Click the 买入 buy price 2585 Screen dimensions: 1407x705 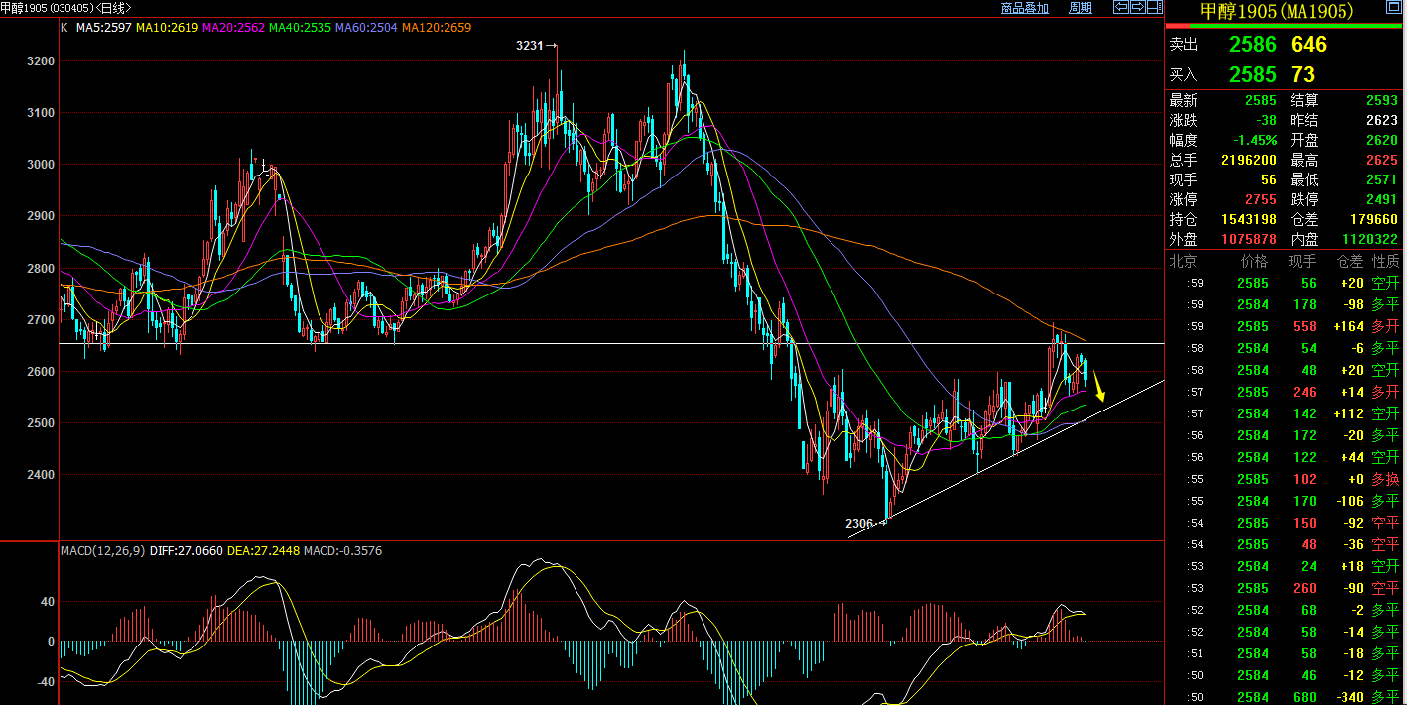[x=1253, y=74]
